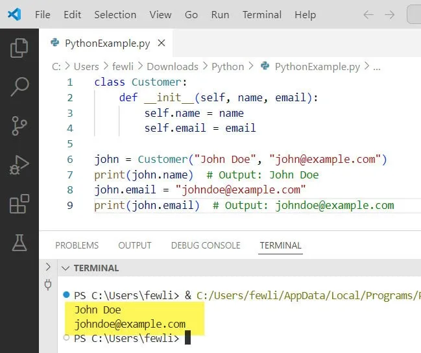Click the Customer("John Doe") call line

(x=241, y=160)
